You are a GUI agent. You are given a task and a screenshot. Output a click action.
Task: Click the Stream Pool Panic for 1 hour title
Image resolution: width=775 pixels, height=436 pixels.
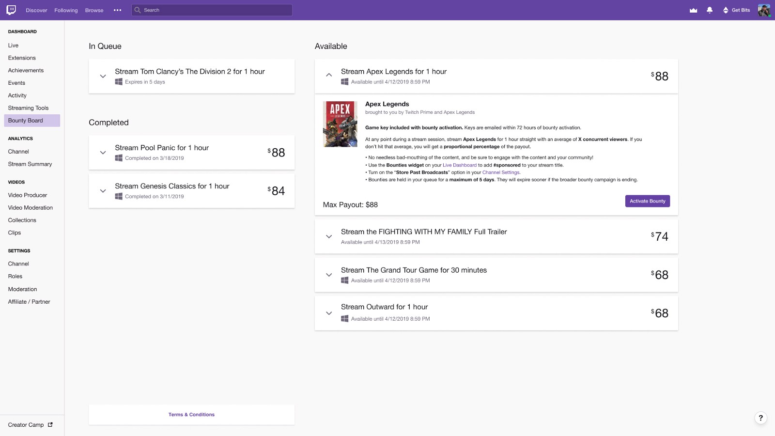coord(162,148)
